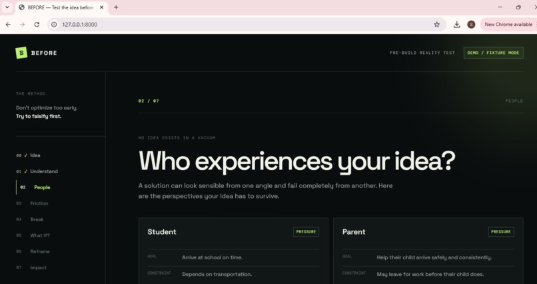The height and width of the screenshot is (284, 537).
Task: Click the Student card title
Action: (x=162, y=232)
